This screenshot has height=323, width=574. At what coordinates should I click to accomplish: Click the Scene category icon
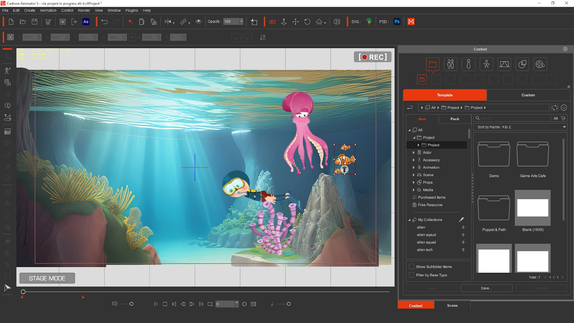point(504,64)
